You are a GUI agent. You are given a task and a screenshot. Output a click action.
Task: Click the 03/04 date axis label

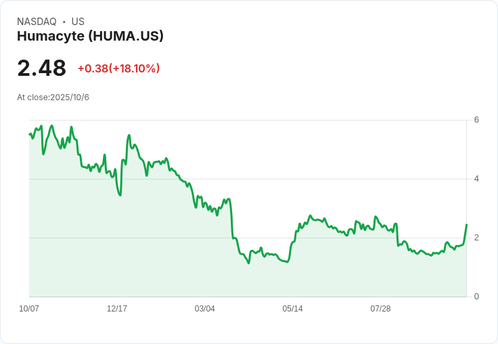pos(204,309)
